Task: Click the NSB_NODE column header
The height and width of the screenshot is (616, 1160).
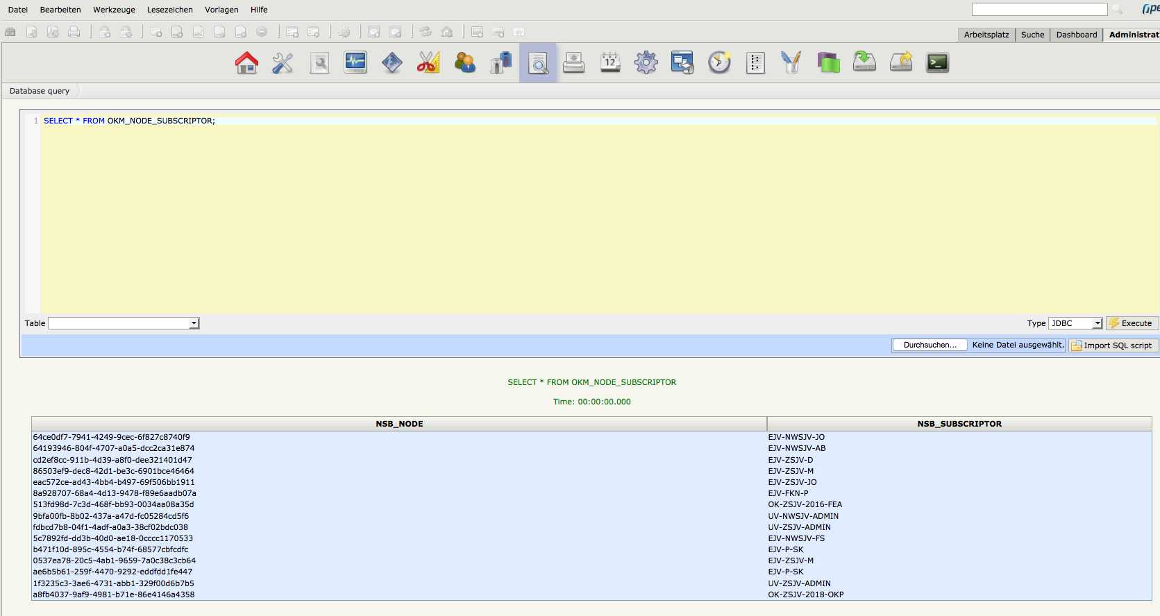Action: coord(399,424)
